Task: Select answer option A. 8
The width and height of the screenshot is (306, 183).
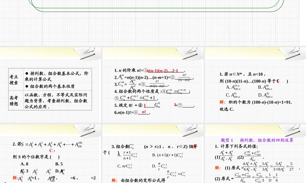Action: pyautogui.click(x=24, y=164)
